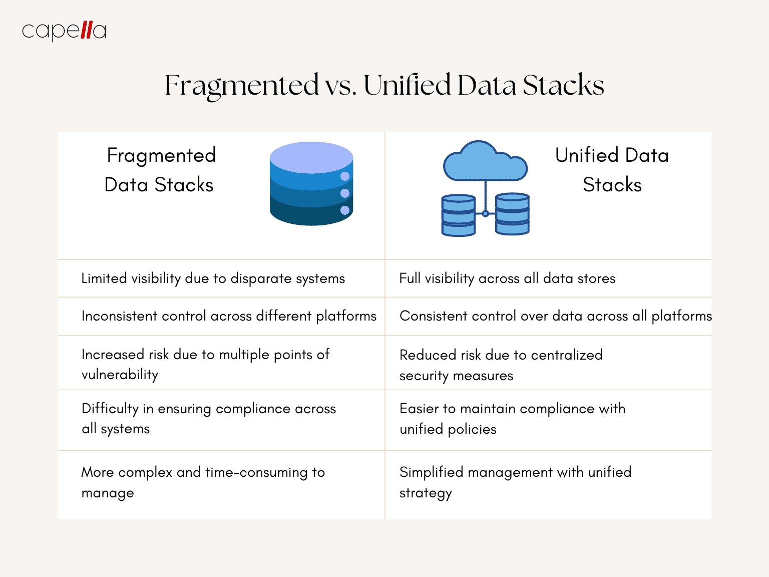Click the stacked database cylinder icon

tap(311, 184)
